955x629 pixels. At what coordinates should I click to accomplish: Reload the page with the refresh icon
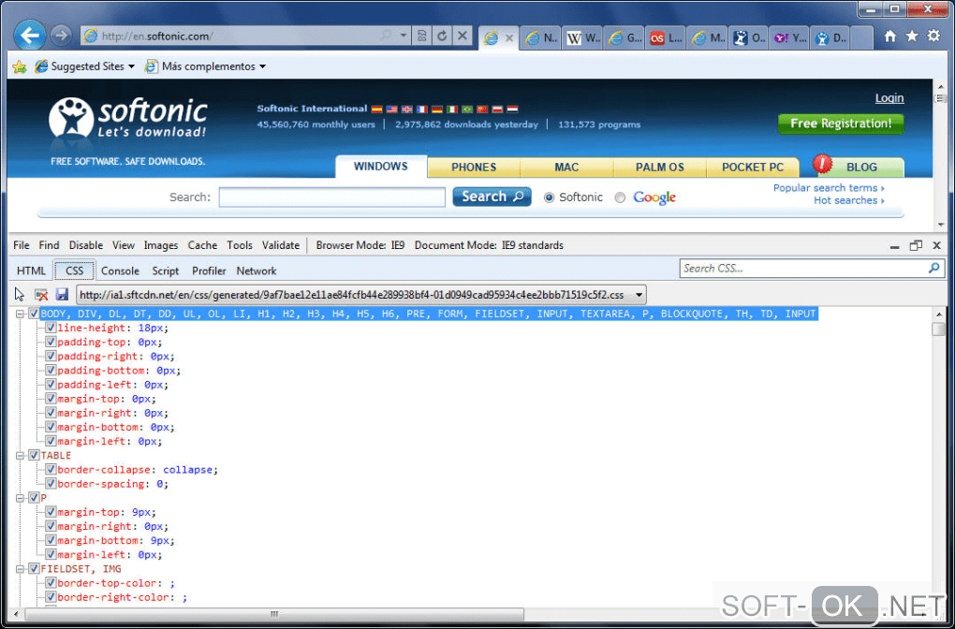pos(442,37)
